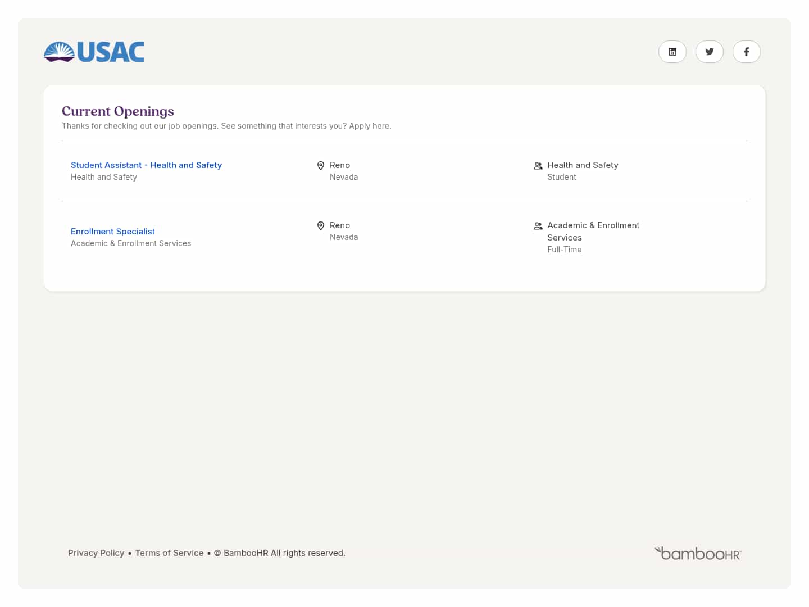Click 'Academic & Enrollment Services' department in right column

click(x=593, y=232)
